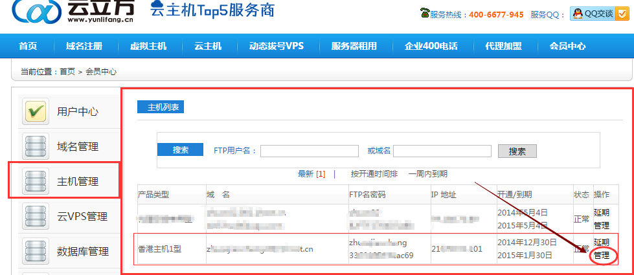This screenshot has width=634, height=275.
Task: Open 代理加盟 navigation item
Action: [503, 46]
